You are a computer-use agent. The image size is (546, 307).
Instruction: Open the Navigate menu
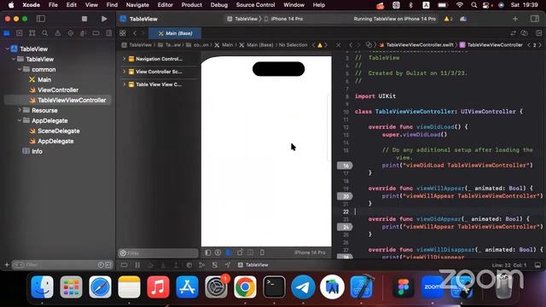coord(137,5)
